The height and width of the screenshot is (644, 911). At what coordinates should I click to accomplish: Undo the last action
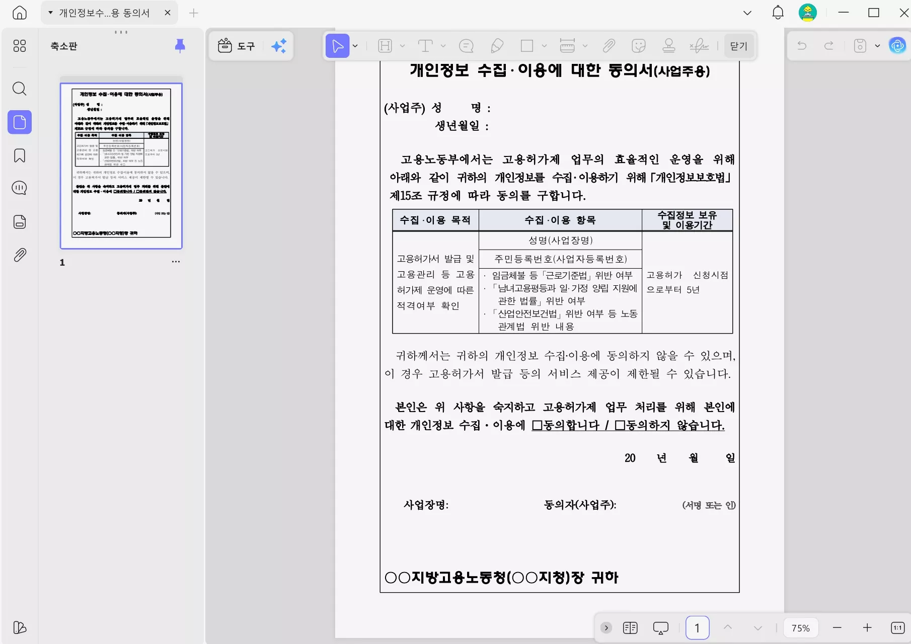coord(802,46)
